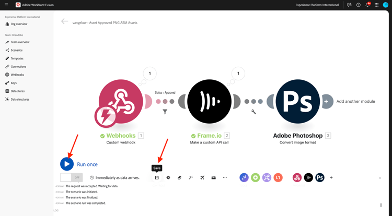The width and height of the screenshot is (392, 216).
Task: Open the more options ellipsis
Action: [x=225, y=177]
